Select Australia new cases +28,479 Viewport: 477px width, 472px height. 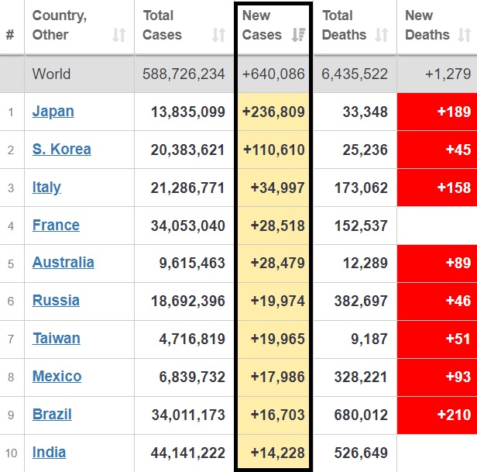[x=278, y=263]
